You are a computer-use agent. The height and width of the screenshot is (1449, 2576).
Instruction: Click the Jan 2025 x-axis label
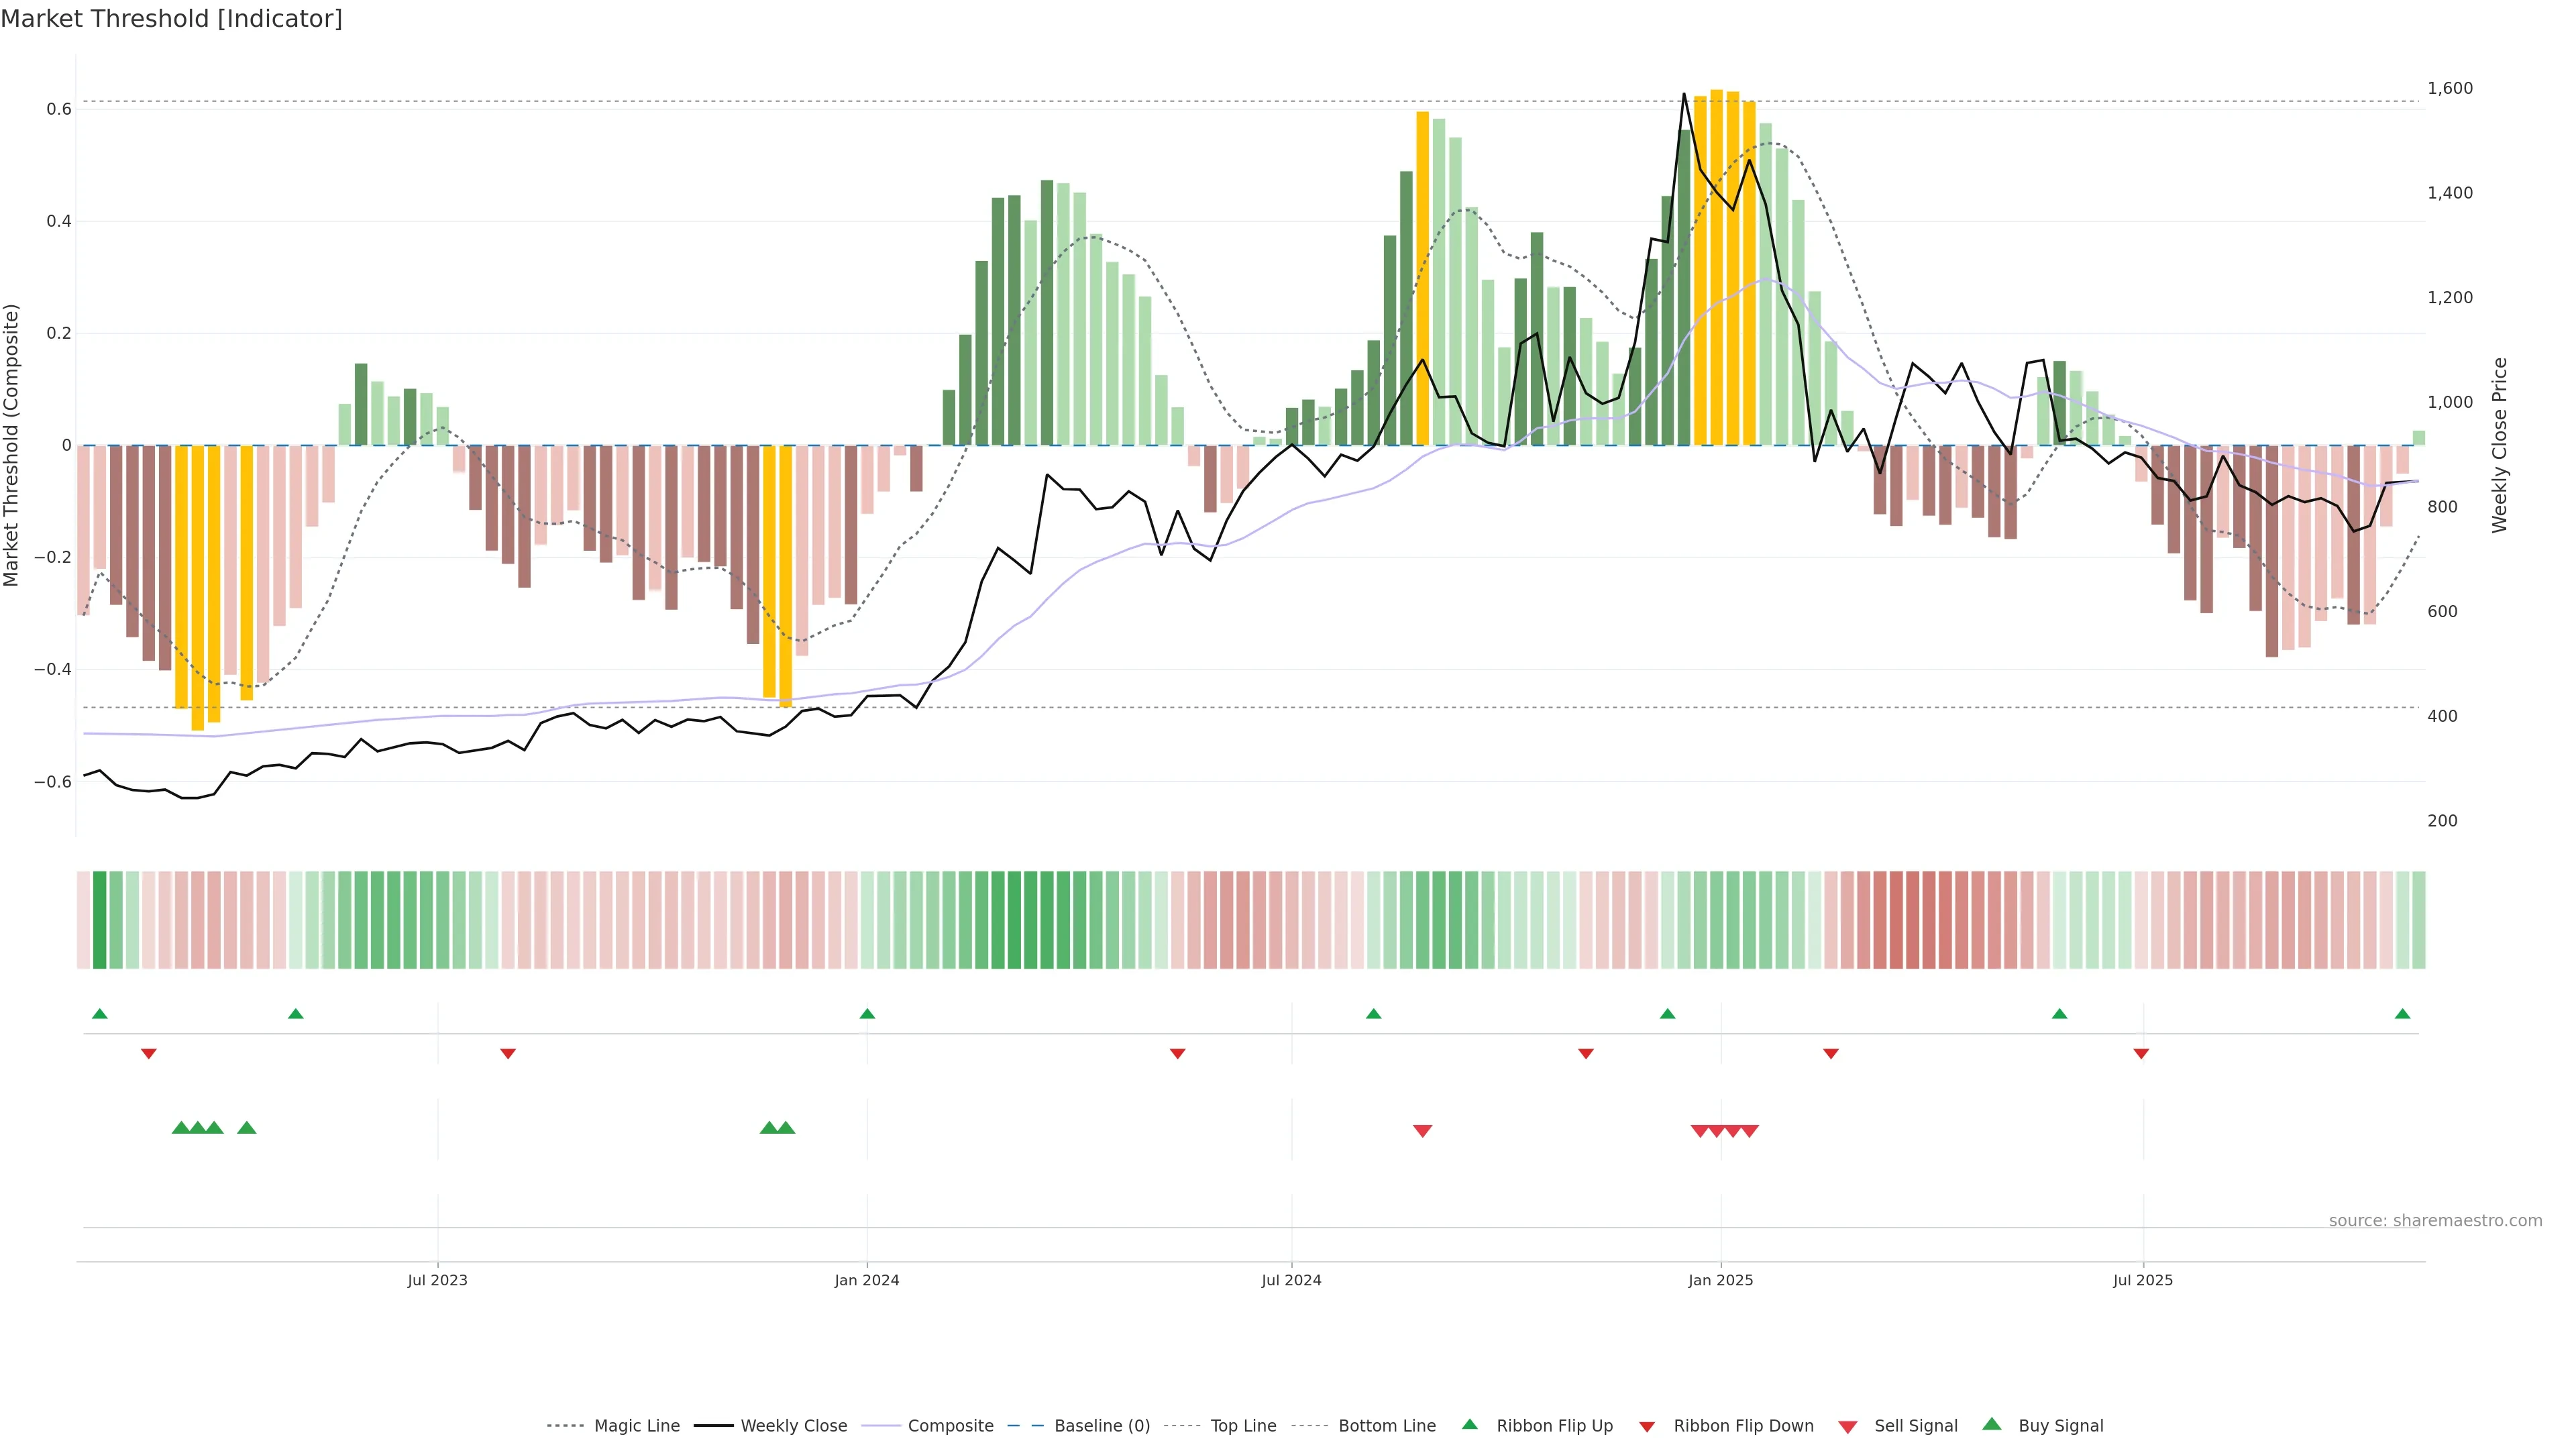[1720, 1280]
